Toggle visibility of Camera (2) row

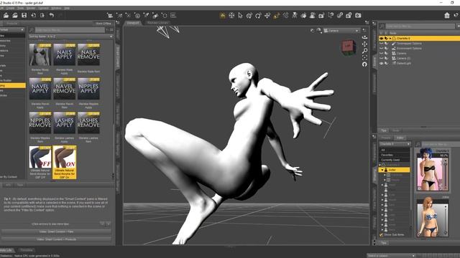[382, 58]
